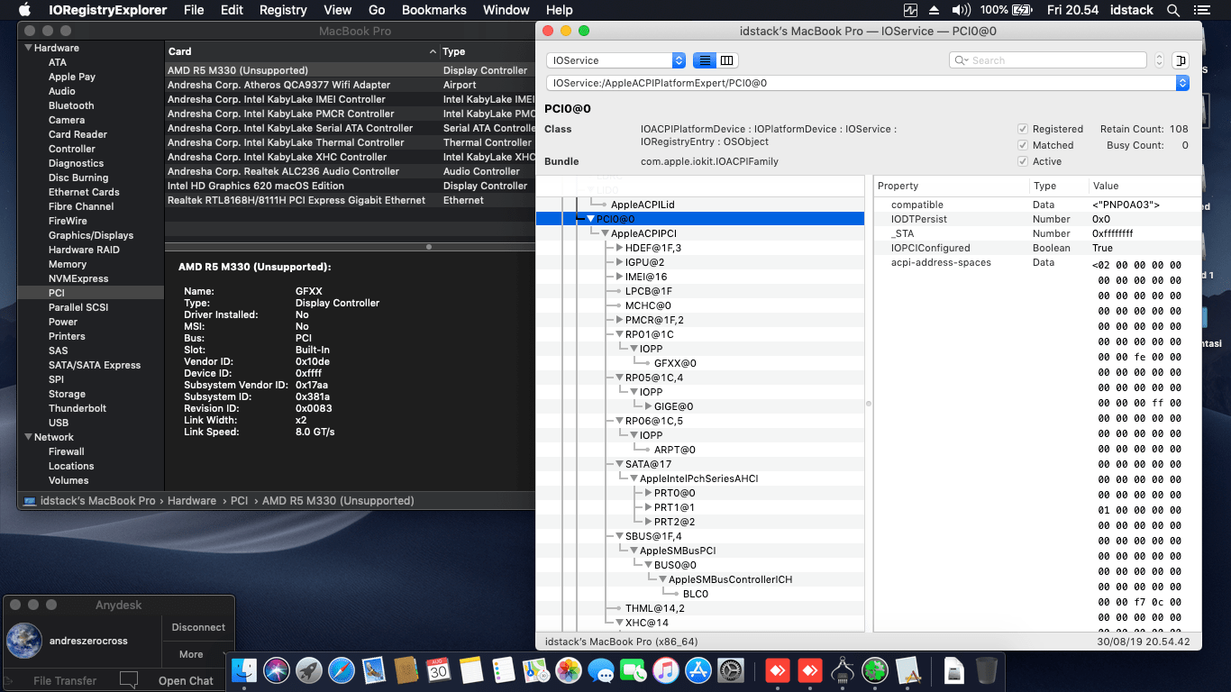Open the Registry menu
This screenshot has width=1231, height=692.
pos(283,10)
